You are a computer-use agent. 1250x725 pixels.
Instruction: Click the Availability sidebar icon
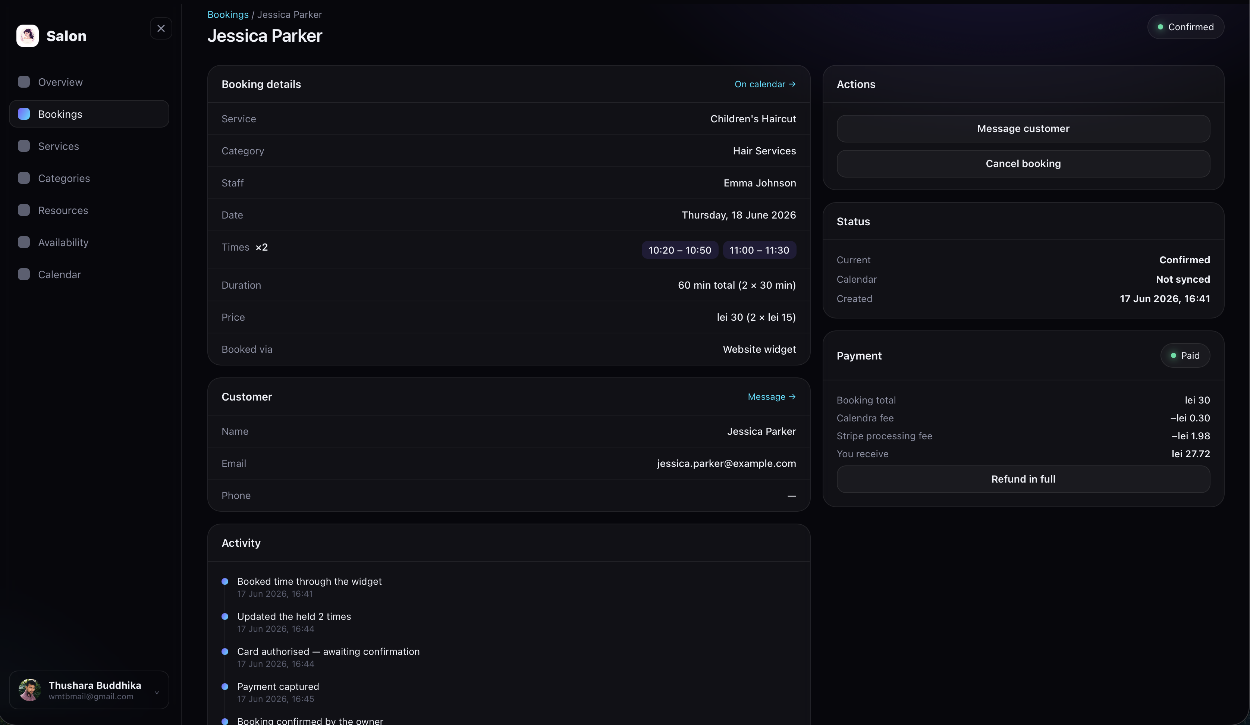(24, 242)
